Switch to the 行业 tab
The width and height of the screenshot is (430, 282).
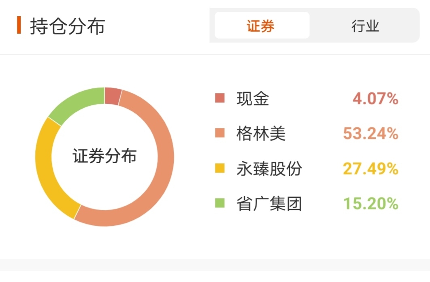(x=365, y=26)
